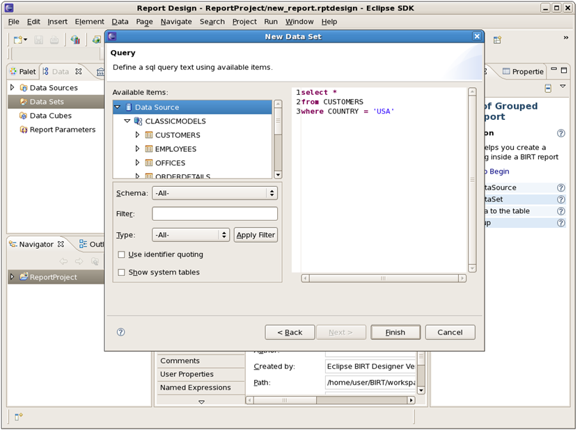
Task: Click the View Report toolbar icon
Action: 75,40
